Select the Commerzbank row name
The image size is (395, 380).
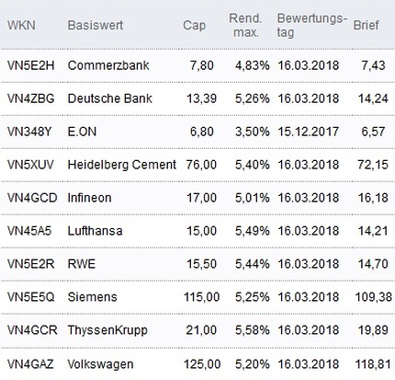(x=108, y=65)
